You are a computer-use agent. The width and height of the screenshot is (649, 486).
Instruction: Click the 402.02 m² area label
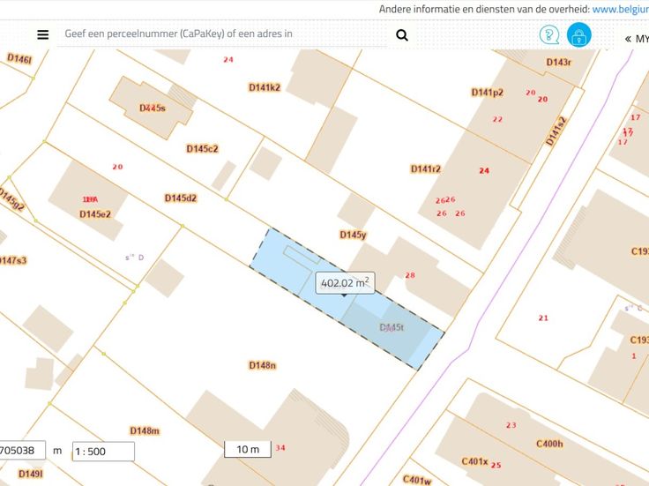pyautogui.click(x=346, y=283)
